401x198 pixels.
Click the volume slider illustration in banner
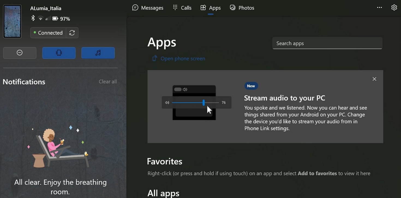(x=196, y=103)
